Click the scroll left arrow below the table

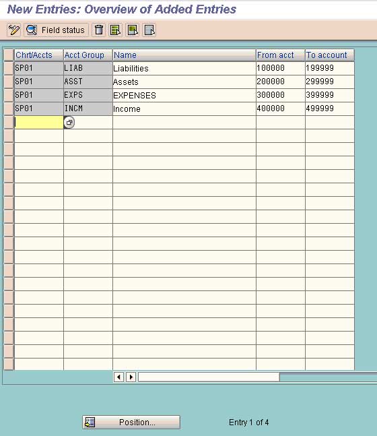[119, 377]
